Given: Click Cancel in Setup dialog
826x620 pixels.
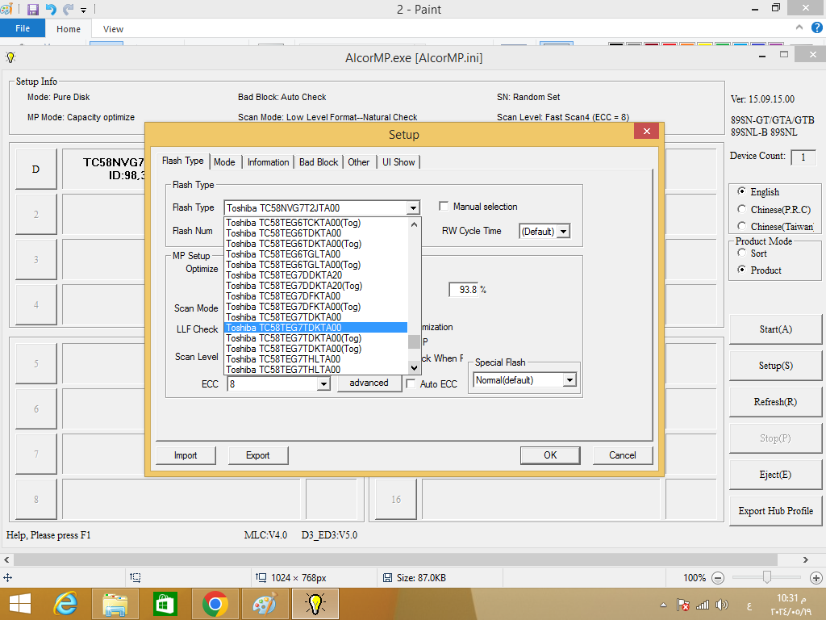Looking at the screenshot, I should point(622,455).
